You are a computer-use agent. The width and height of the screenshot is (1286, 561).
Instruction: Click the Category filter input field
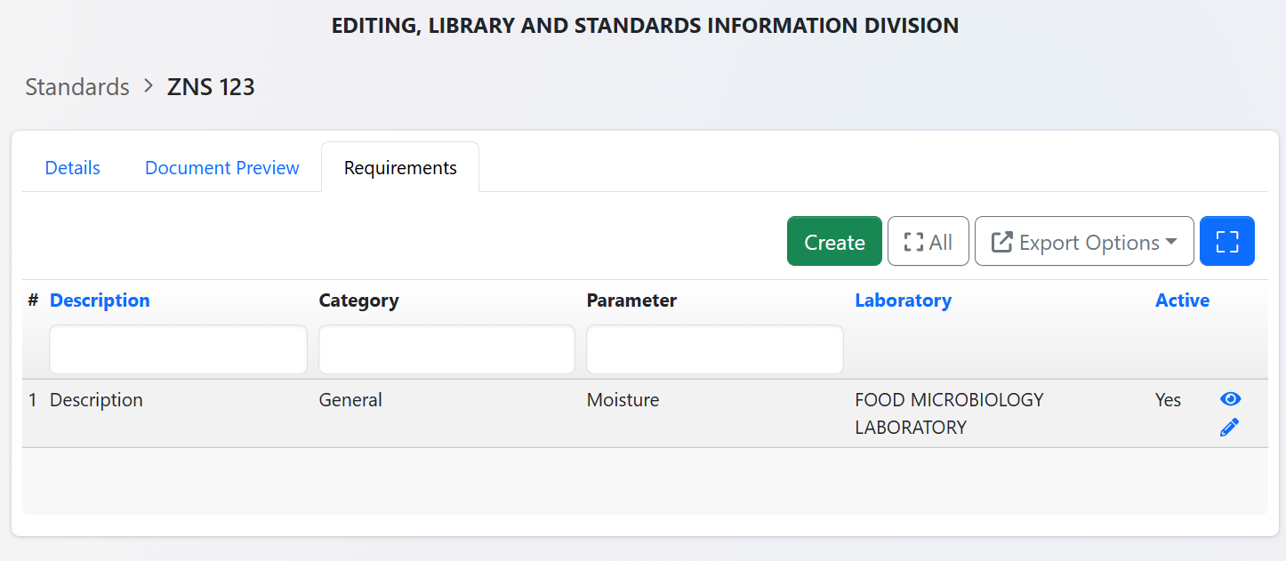coord(446,349)
